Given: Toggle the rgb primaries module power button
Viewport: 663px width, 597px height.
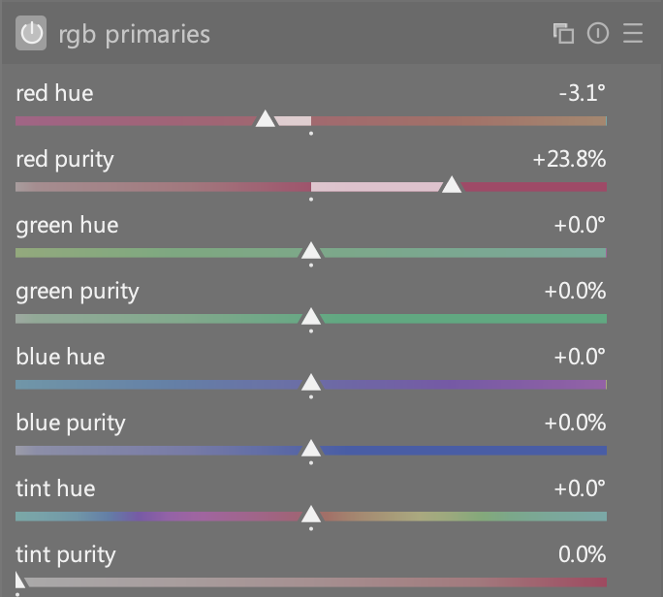Looking at the screenshot, I should (x=32, y=34).
